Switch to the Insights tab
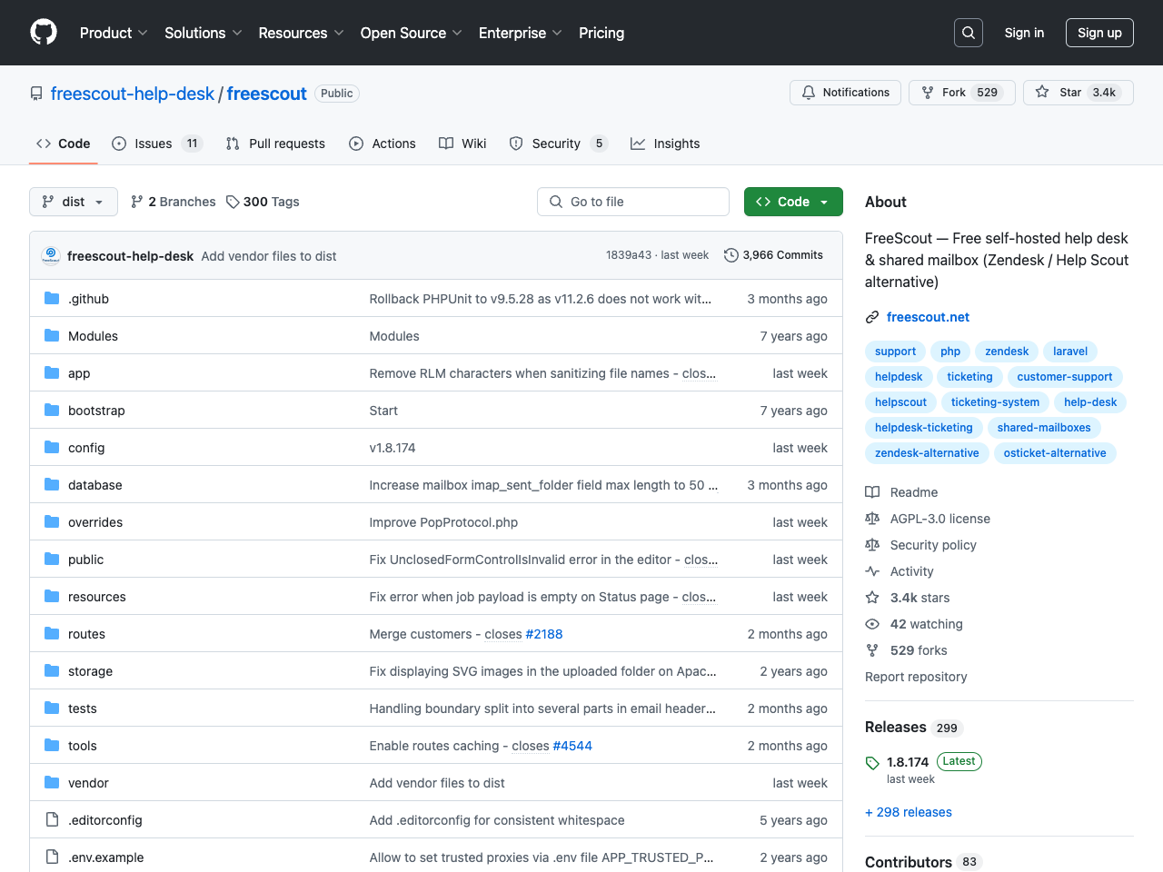Screen dimensions: 1163x872 [x=665, y=144]
